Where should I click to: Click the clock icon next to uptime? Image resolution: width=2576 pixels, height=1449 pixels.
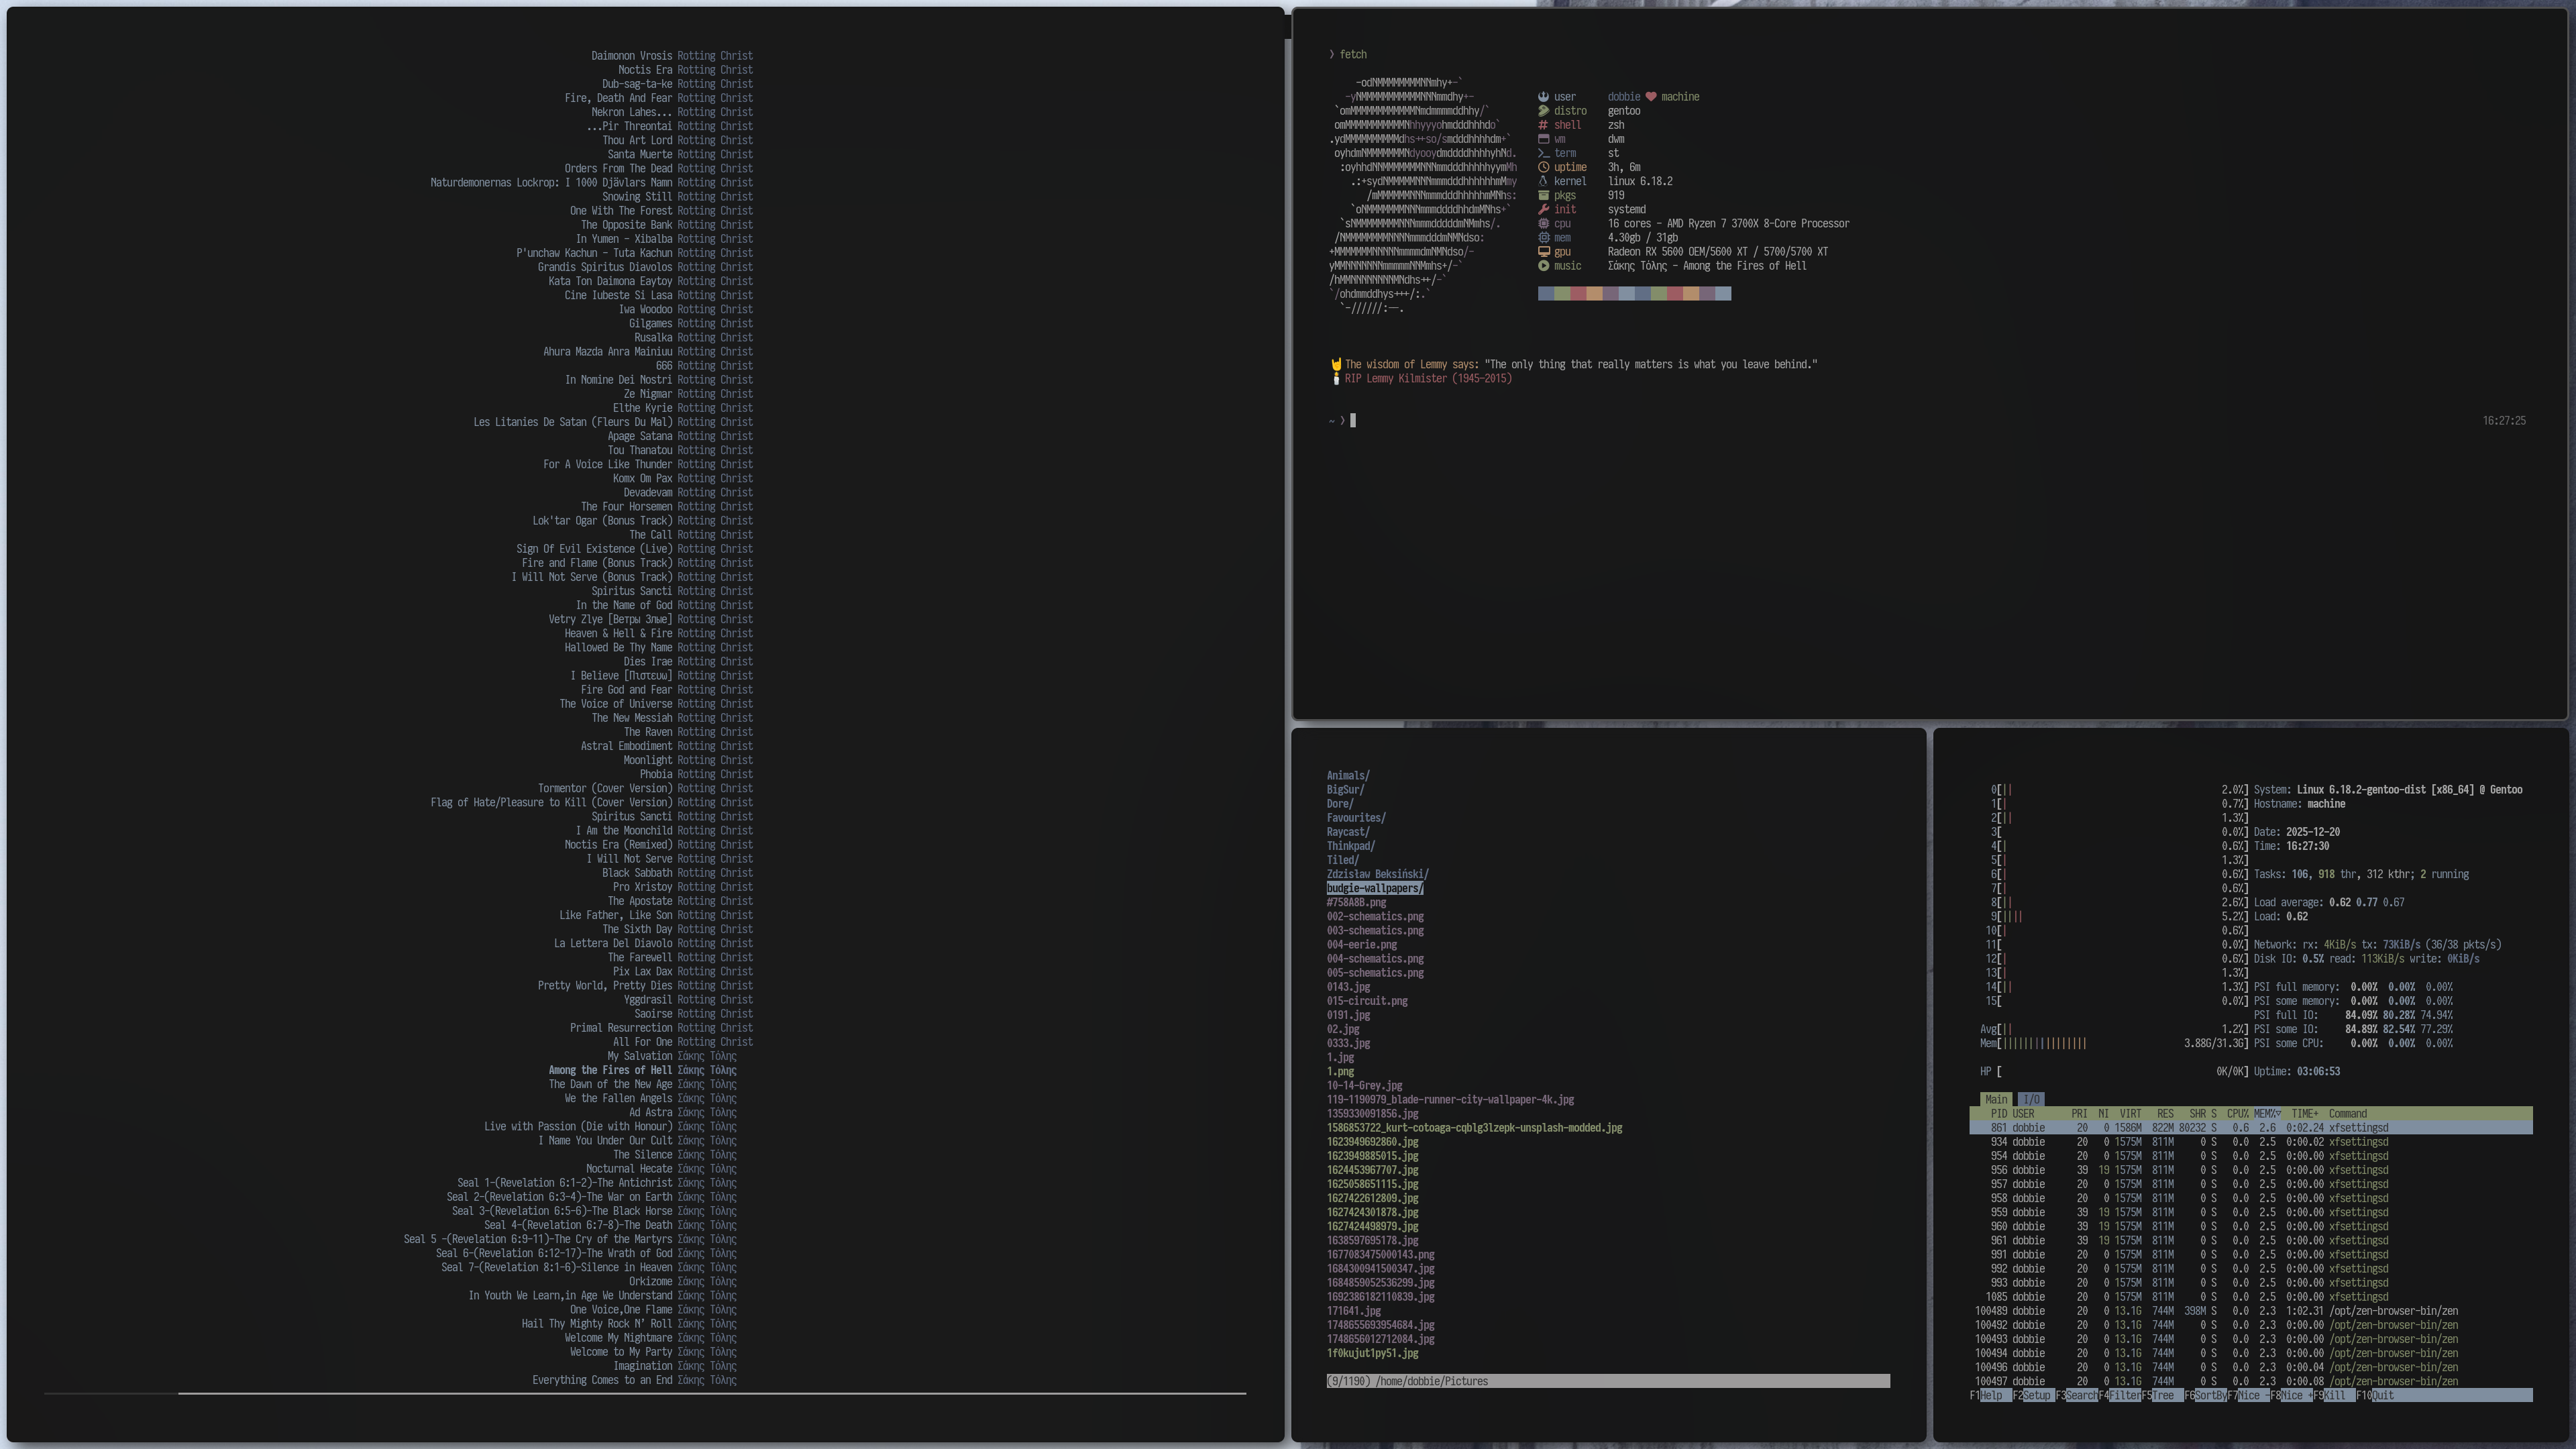point(1543,168)
